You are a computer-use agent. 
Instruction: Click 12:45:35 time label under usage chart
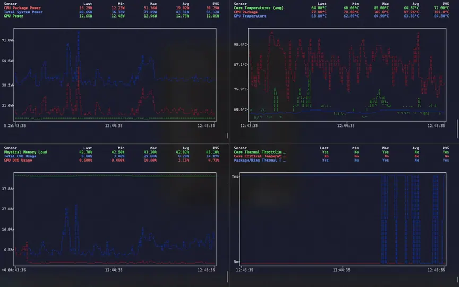(x=206, y=269)
